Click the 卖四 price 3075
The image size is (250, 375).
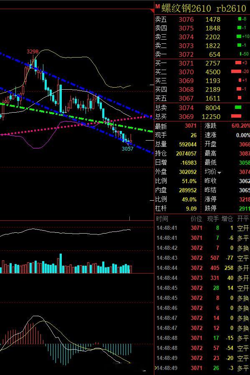coord(186,28)
